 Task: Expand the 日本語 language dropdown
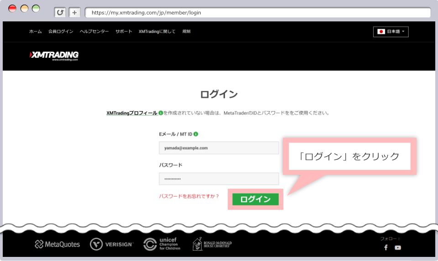click(391, 32)
